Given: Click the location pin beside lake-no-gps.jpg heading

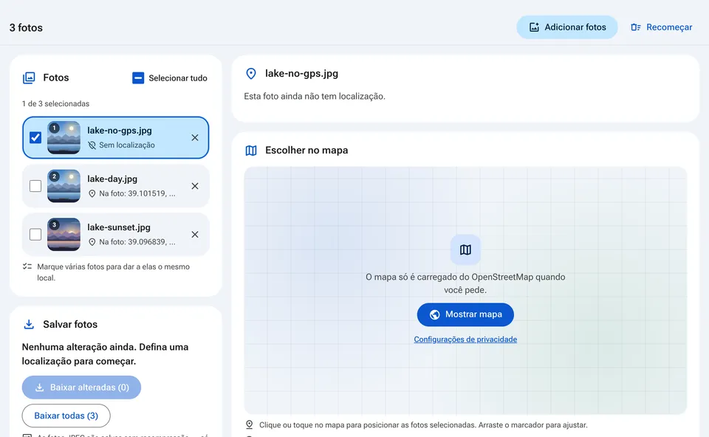Looking at the screenshot, I should [x=251, y=74].
